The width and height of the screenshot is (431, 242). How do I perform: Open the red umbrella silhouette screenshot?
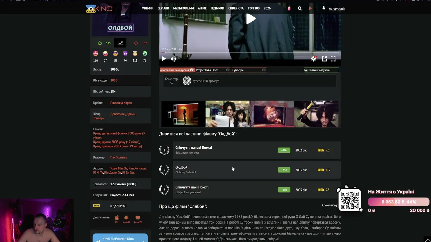(183, 114)
